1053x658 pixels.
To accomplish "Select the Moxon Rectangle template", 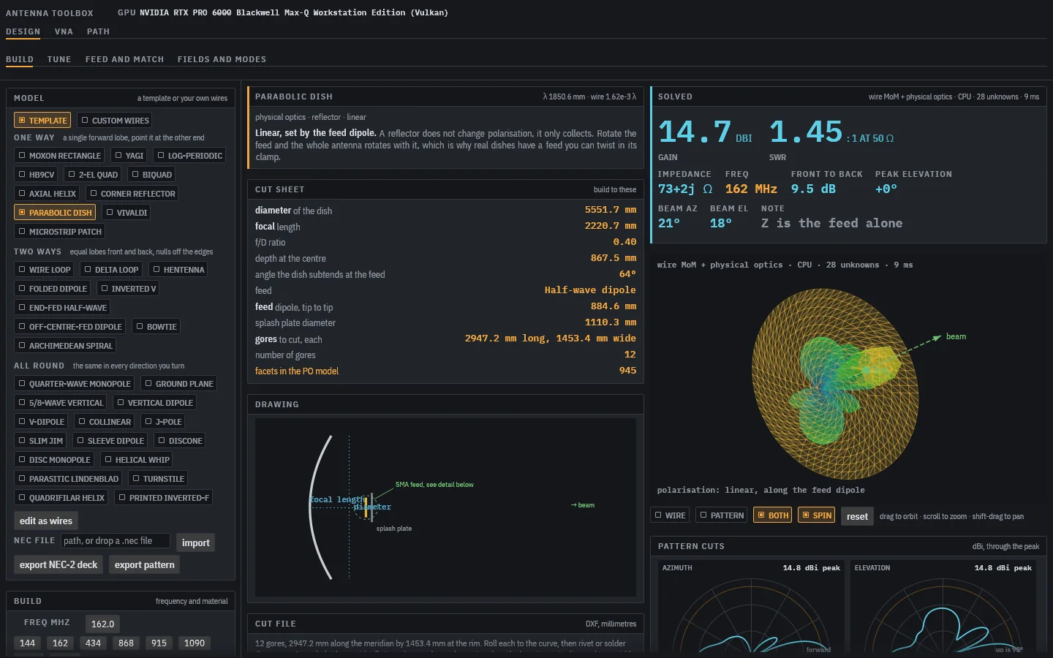I will (x=60, y=155).
